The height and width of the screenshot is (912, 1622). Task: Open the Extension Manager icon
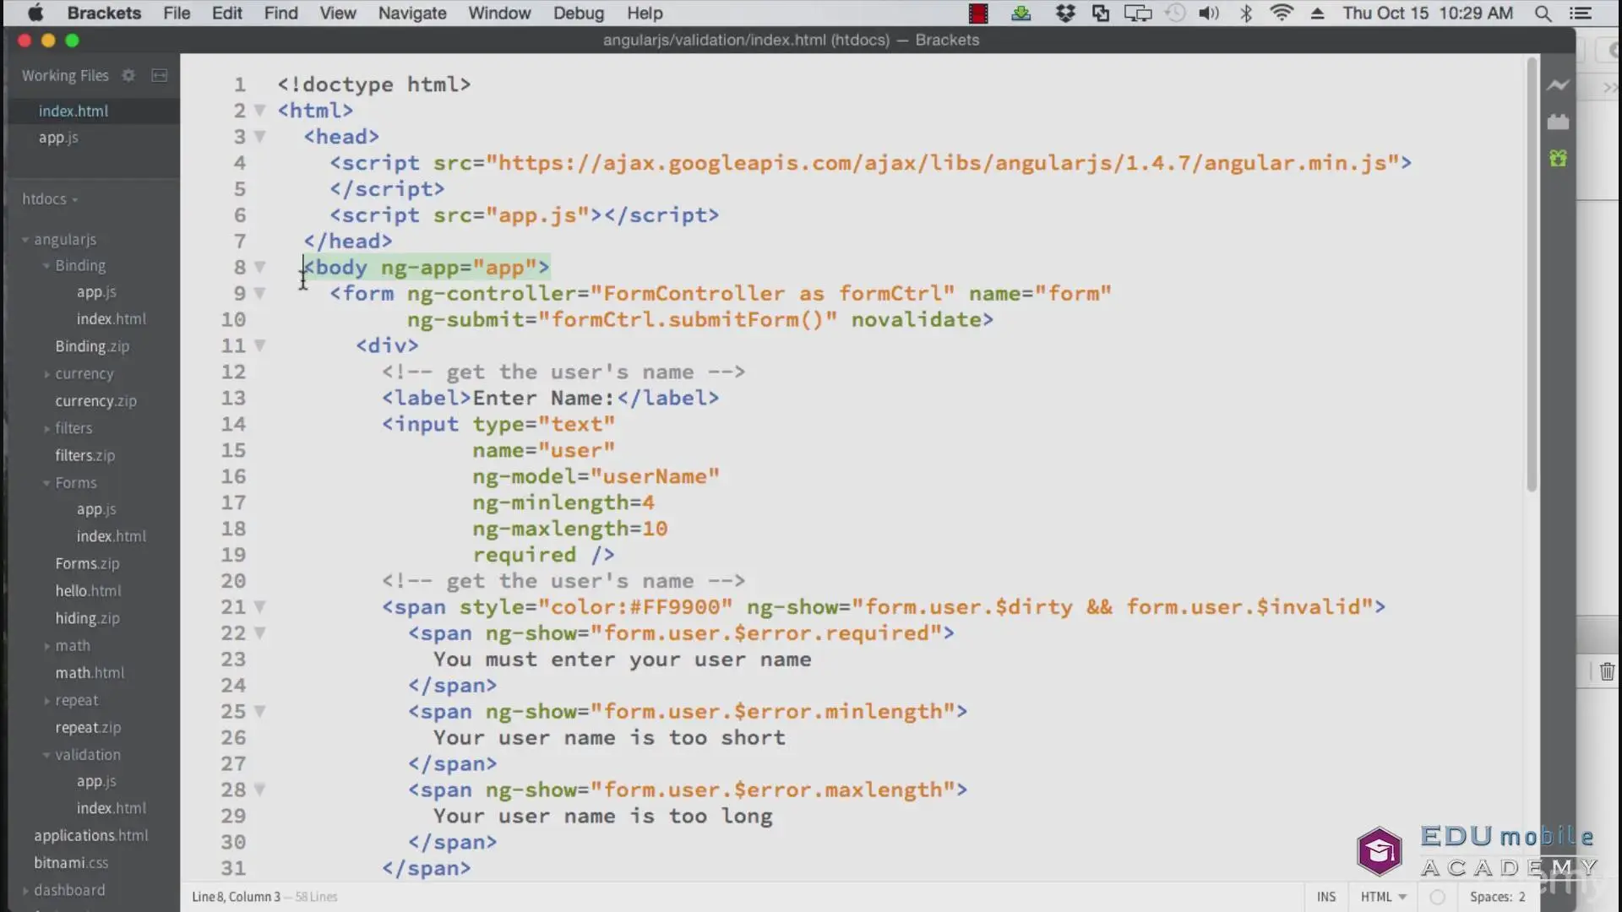coord(1558,122)
